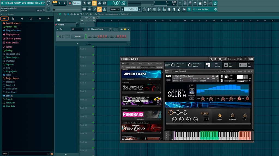Screen dimensions: 279x156
Task: Click the link-to-controller chain icon
Action: click(99, 9)
